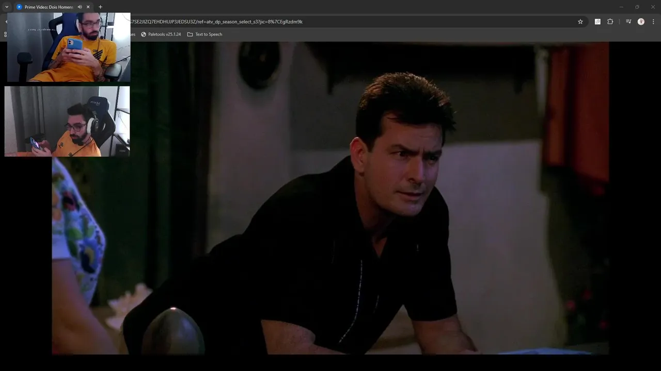Minimize the Chrome window

point(621,7)
